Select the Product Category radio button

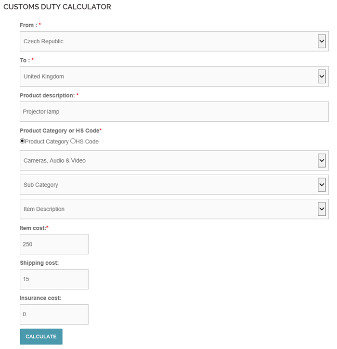(x=22, y=142)
